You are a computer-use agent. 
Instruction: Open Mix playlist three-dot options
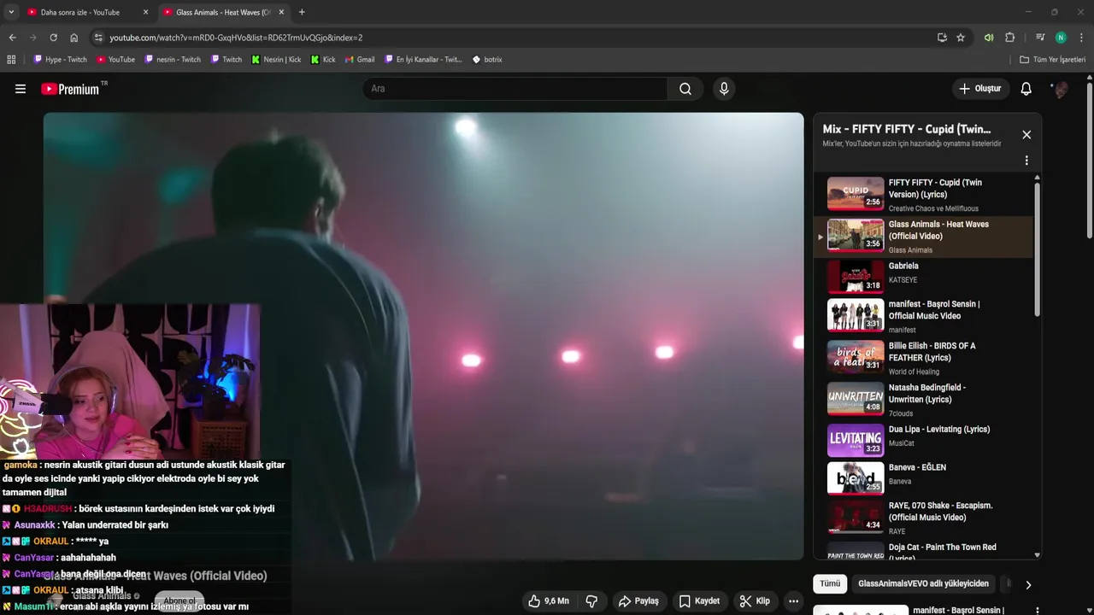click(x=1026, y=161)
